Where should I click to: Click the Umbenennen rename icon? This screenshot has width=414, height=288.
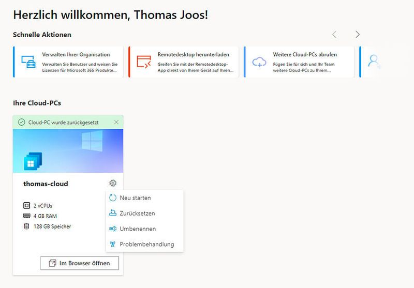(113, 229)
